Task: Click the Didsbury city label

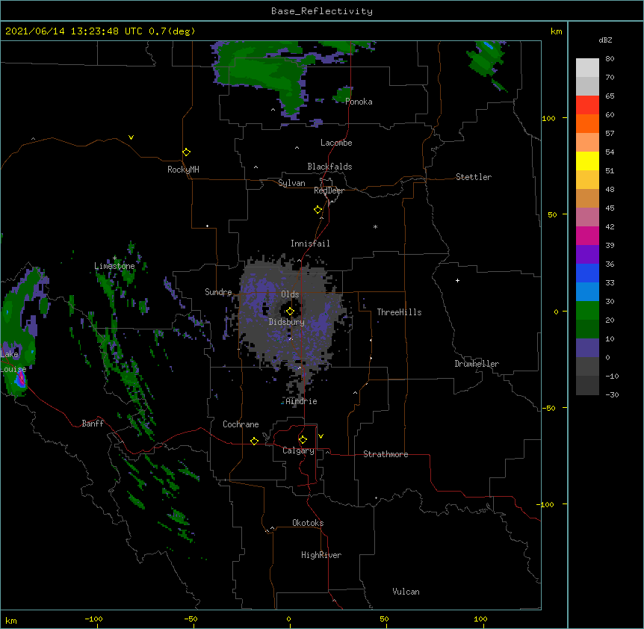Action: [287, 322]
